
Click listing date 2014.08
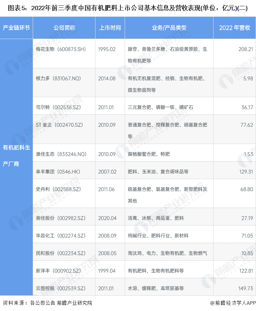[x=107, y=78]
